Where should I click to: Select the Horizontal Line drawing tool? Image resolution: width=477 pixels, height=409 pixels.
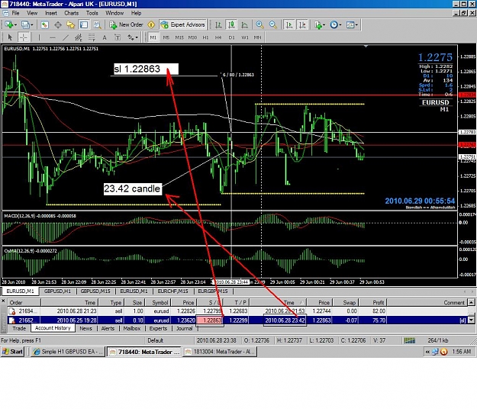(x=53, y=37)
